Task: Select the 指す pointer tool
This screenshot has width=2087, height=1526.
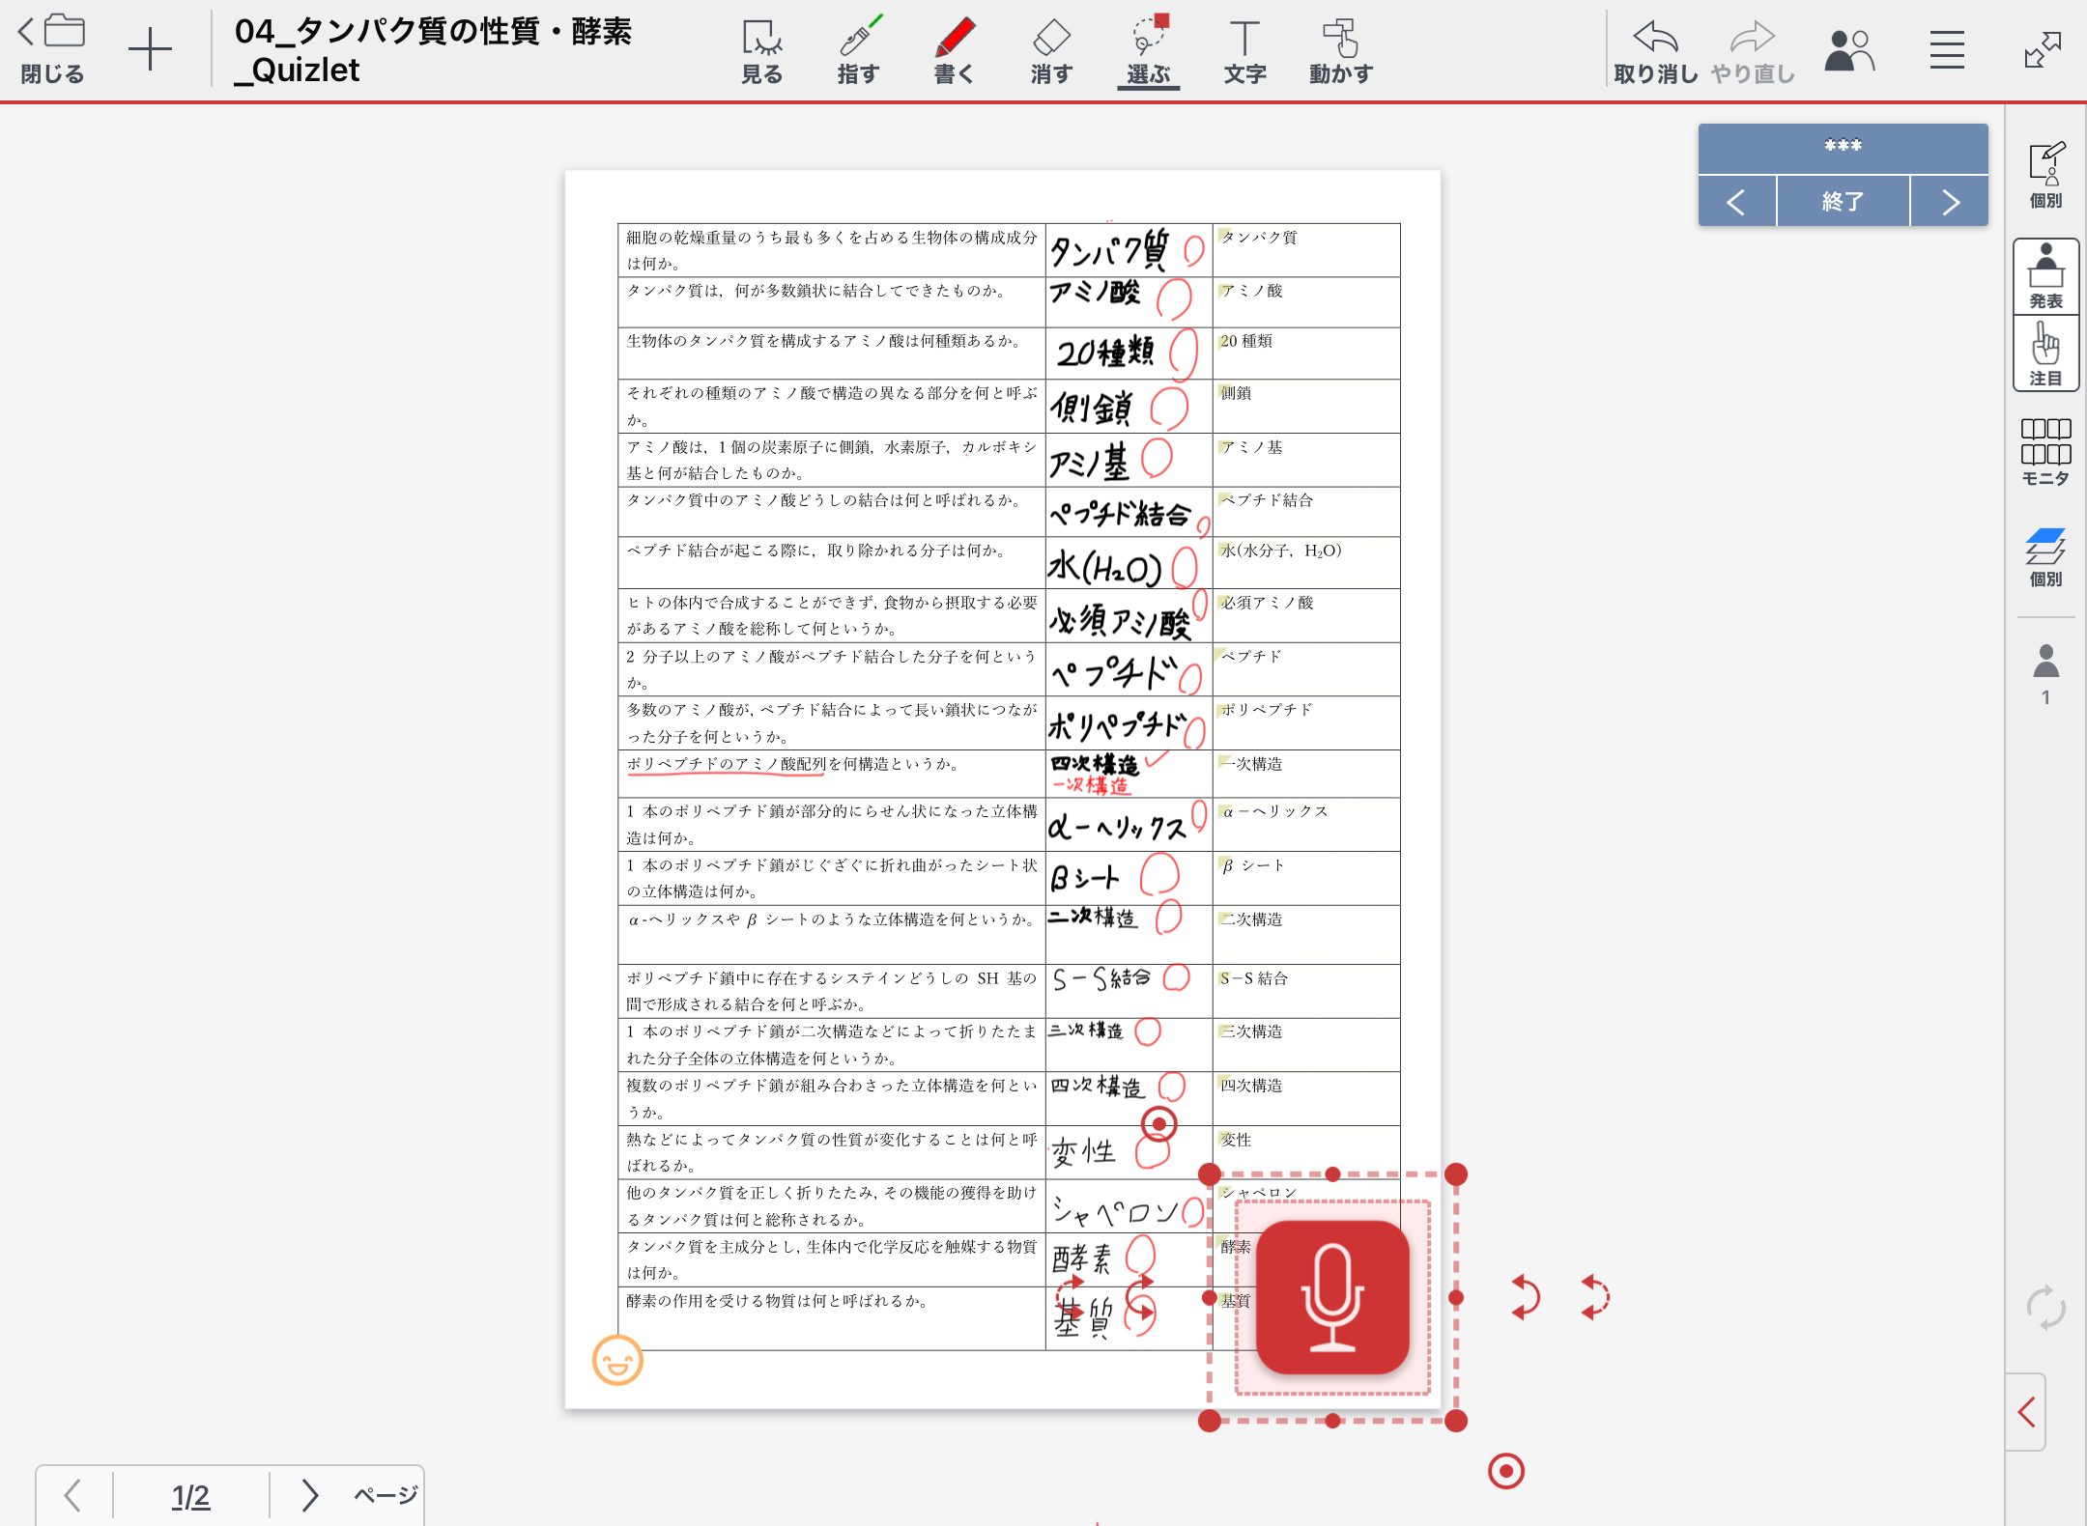Action: pos(858,50)
